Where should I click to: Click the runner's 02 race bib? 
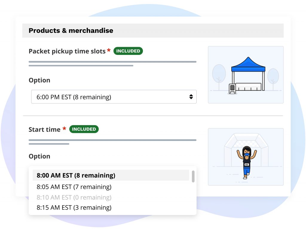[x=247, y=165]
